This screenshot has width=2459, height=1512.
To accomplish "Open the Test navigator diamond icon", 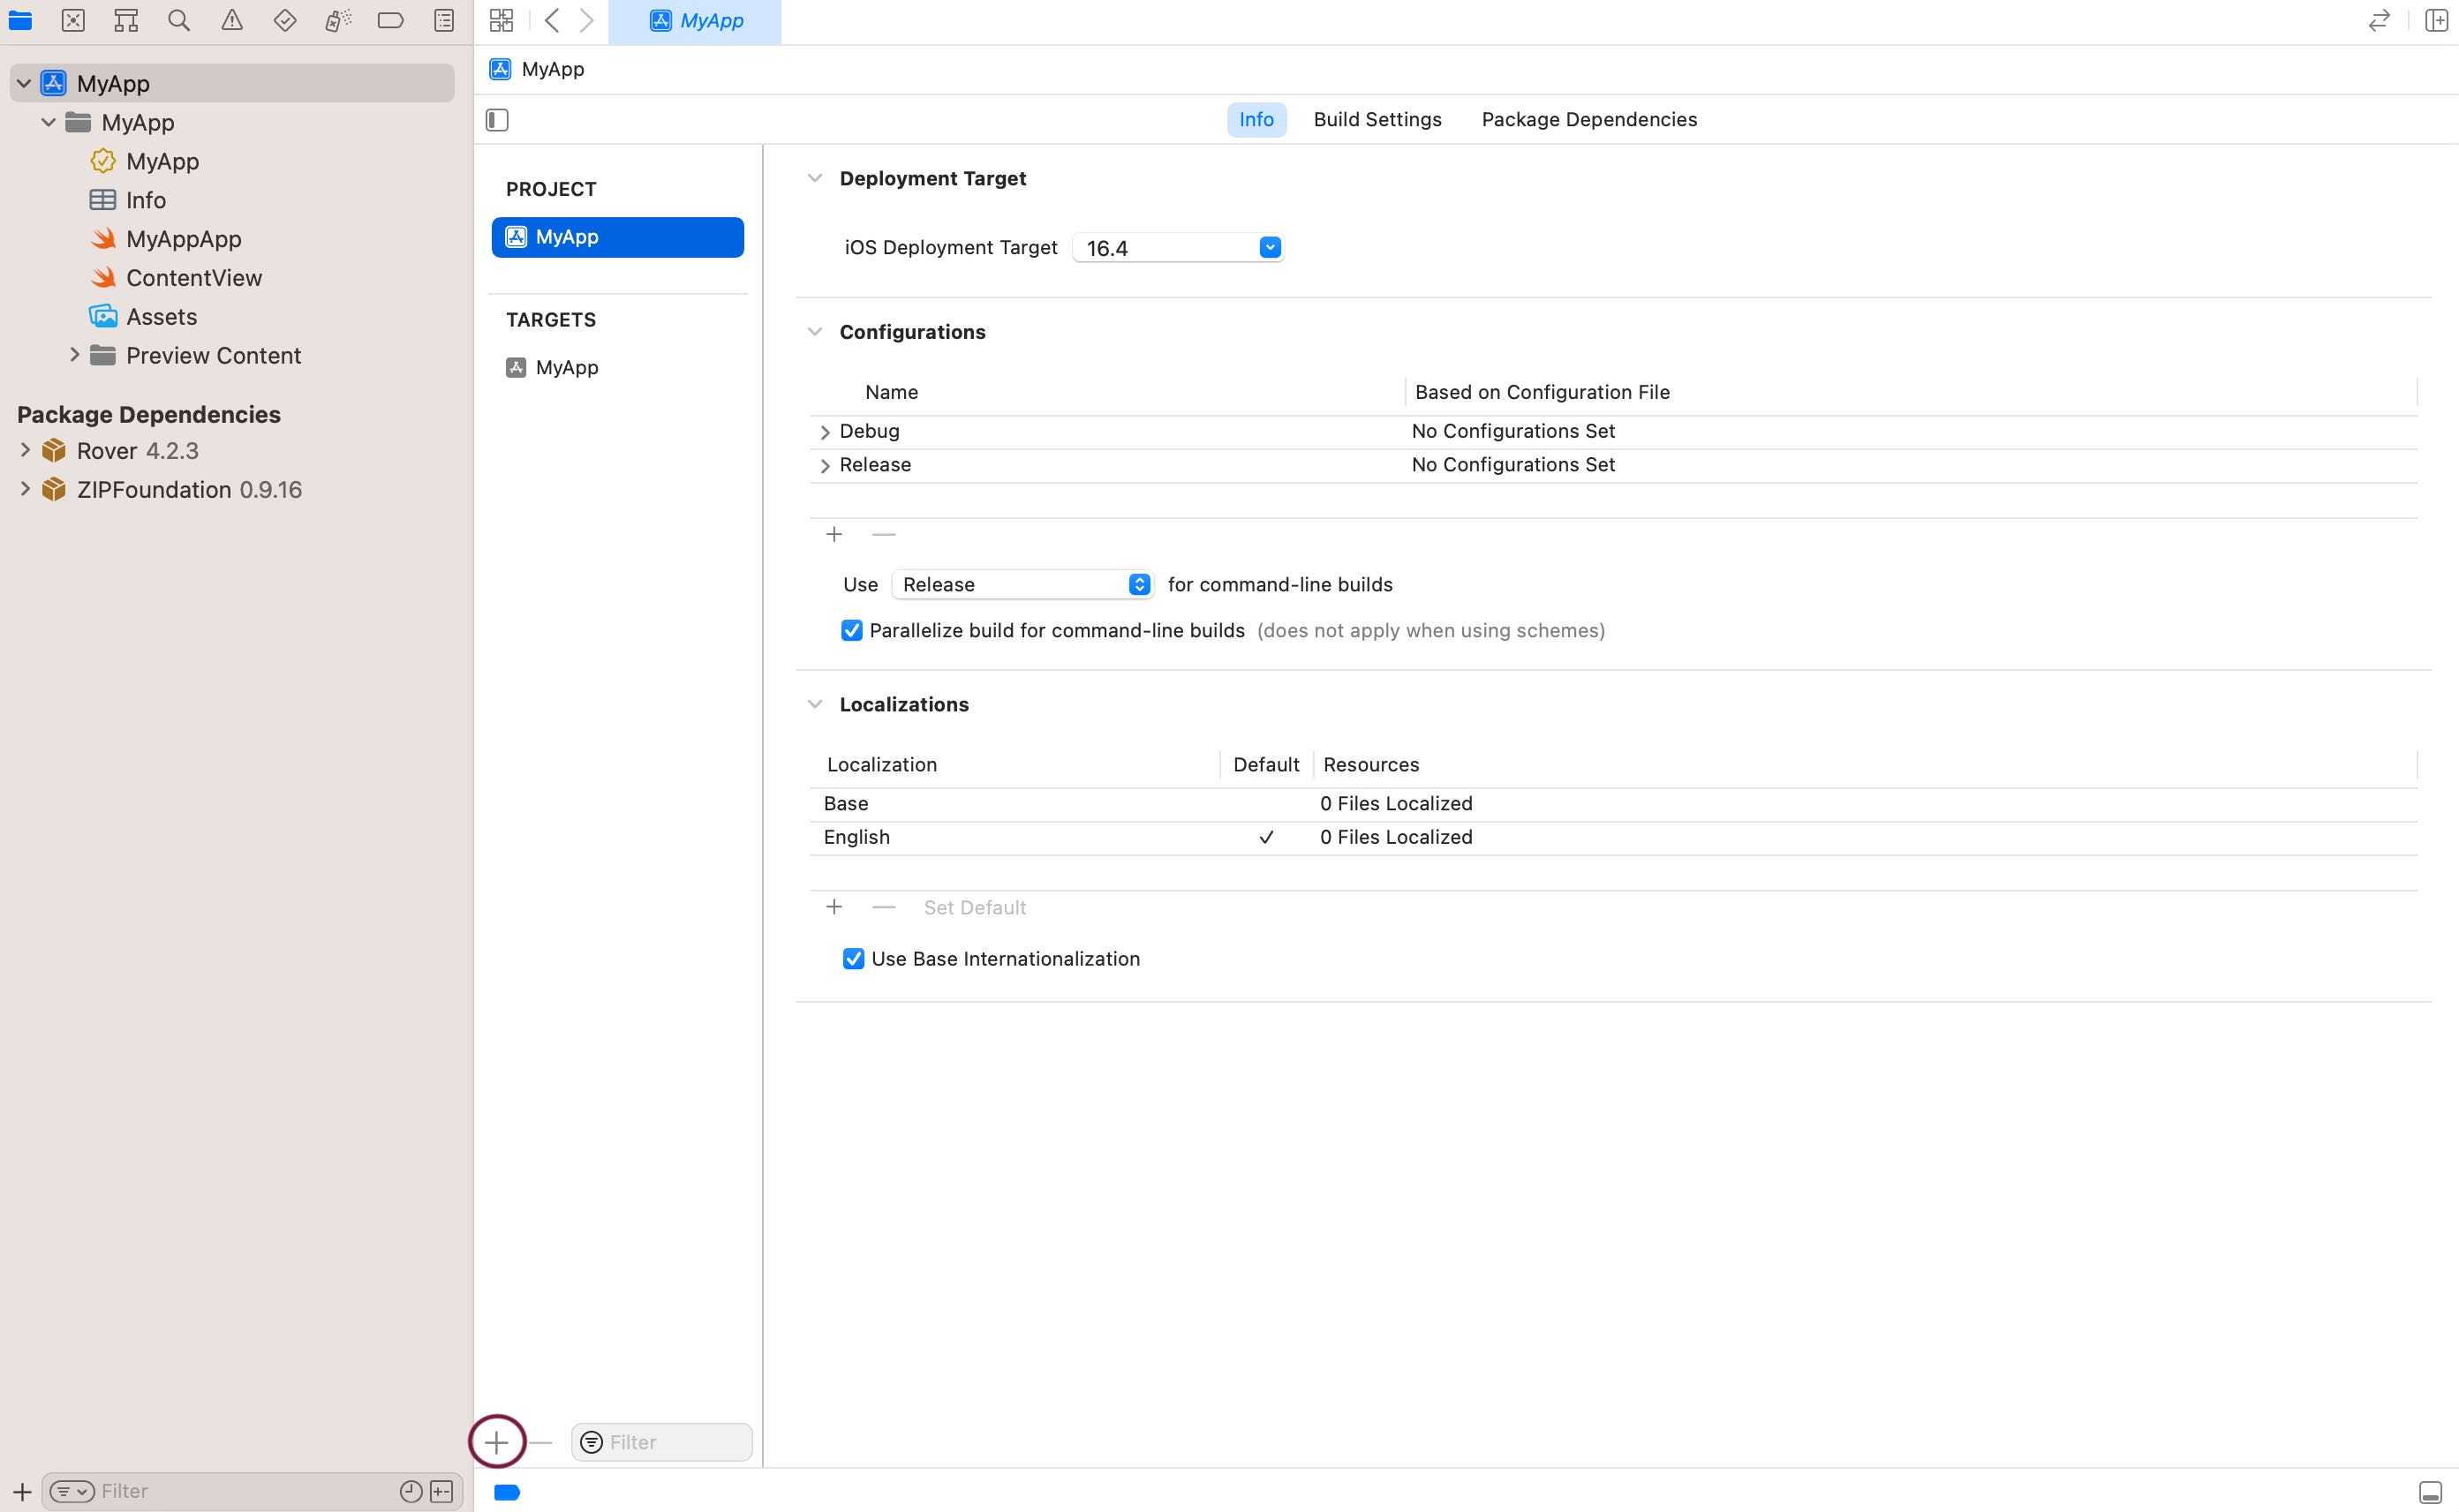I will click(x=285, y=20).
